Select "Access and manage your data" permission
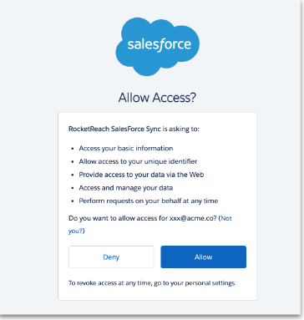 tap(126, 188)
